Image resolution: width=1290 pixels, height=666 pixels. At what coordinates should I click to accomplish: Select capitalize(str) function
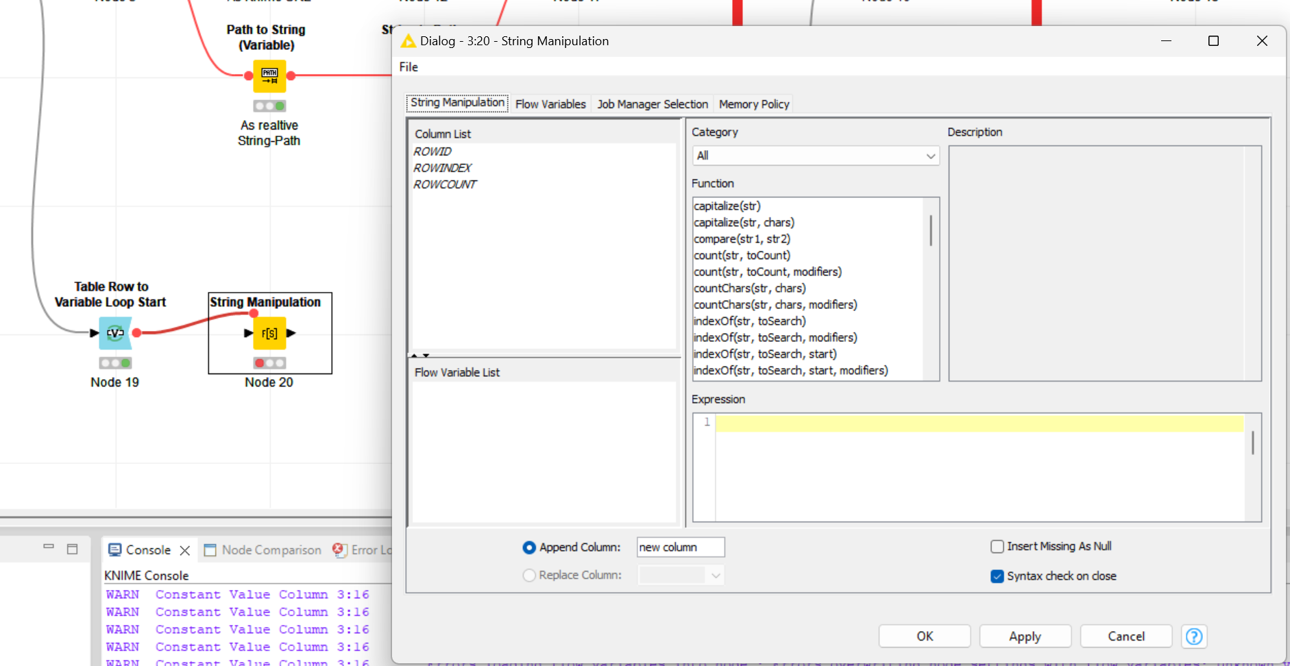727,206
